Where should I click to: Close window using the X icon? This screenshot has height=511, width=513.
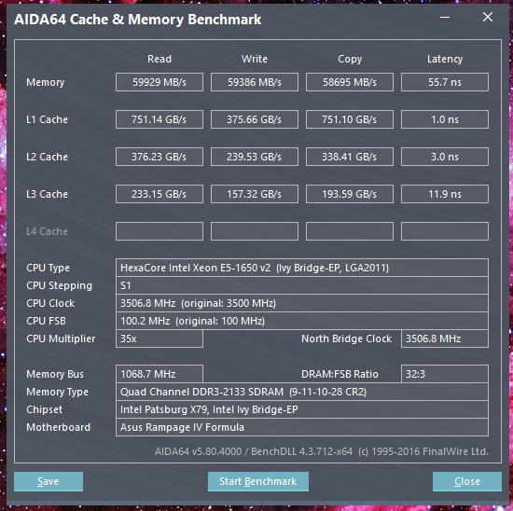(488, 17)
